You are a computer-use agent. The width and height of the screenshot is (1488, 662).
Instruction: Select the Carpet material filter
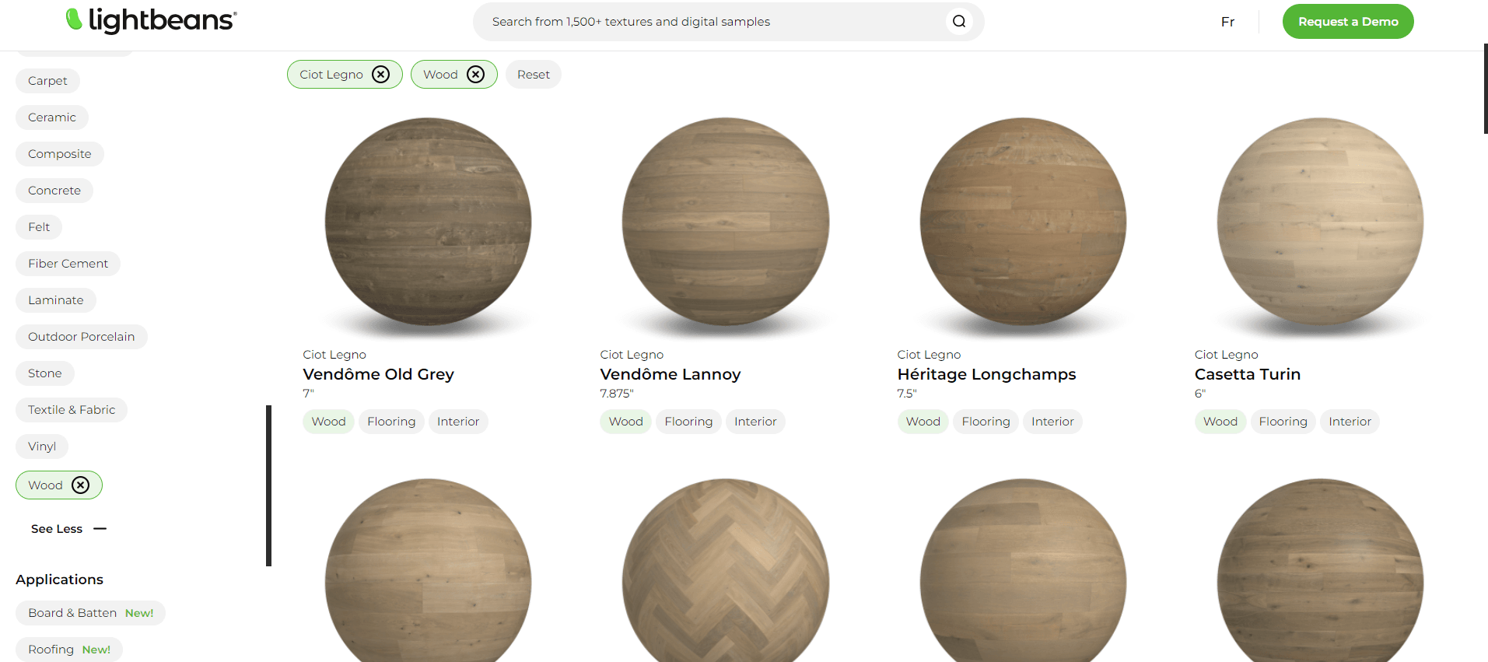coord(47,81)
